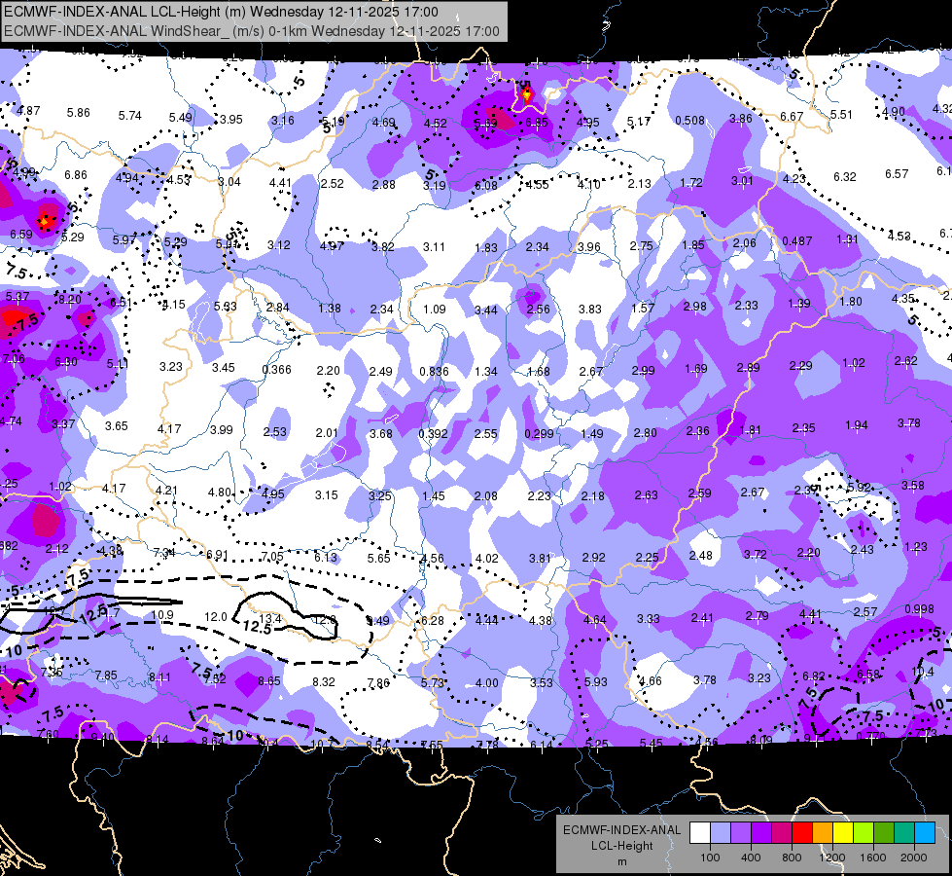This screenshot has height=876, width=952.
Task: Click the wind shear value '5.17'
Action: pyautogui.click(x=639, y=122)
